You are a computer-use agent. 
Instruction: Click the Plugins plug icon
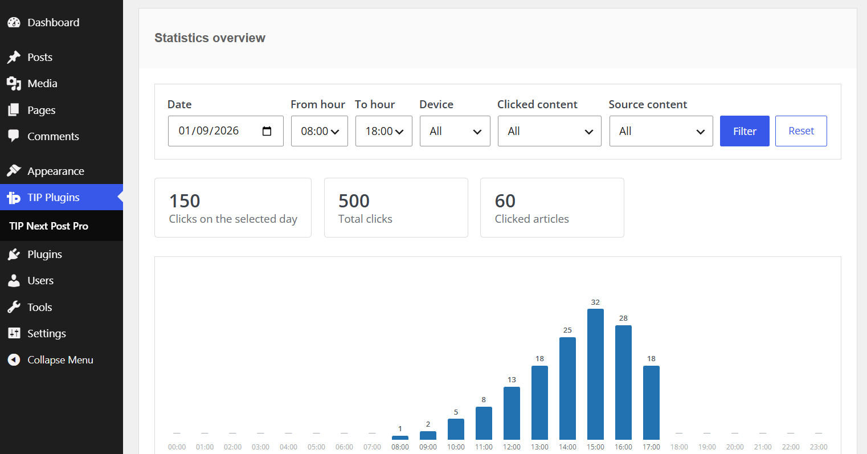coord(14,254)
